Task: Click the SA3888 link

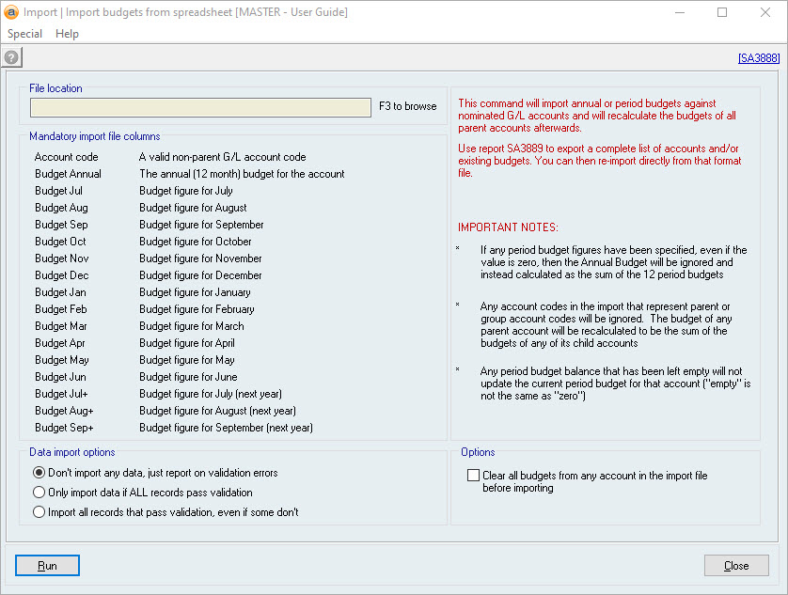Action: click(x=758, y=58)
